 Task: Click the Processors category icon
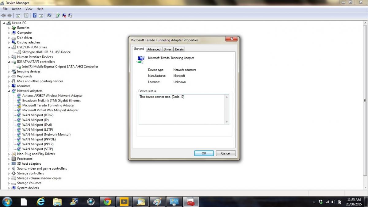[x=13, y=159]
